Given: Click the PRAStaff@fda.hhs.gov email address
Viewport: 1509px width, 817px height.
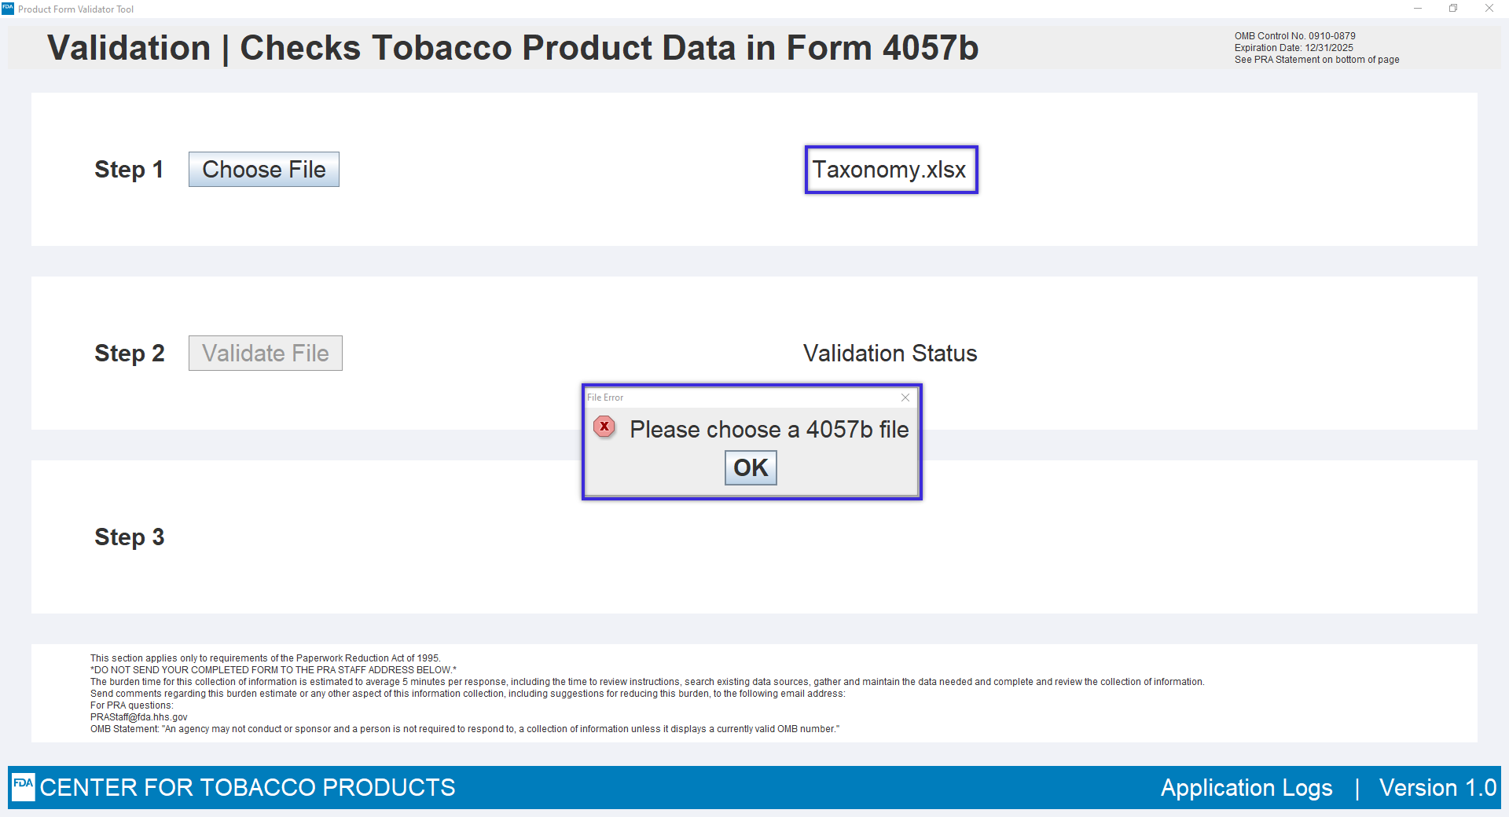Looking at the screenshot, I should click(x=139, y=717).
